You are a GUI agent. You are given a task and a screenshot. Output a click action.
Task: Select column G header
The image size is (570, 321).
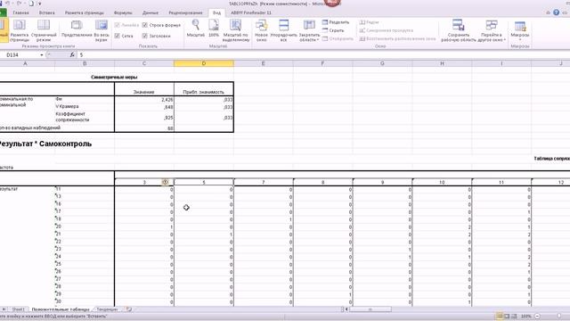pos(382,63)
